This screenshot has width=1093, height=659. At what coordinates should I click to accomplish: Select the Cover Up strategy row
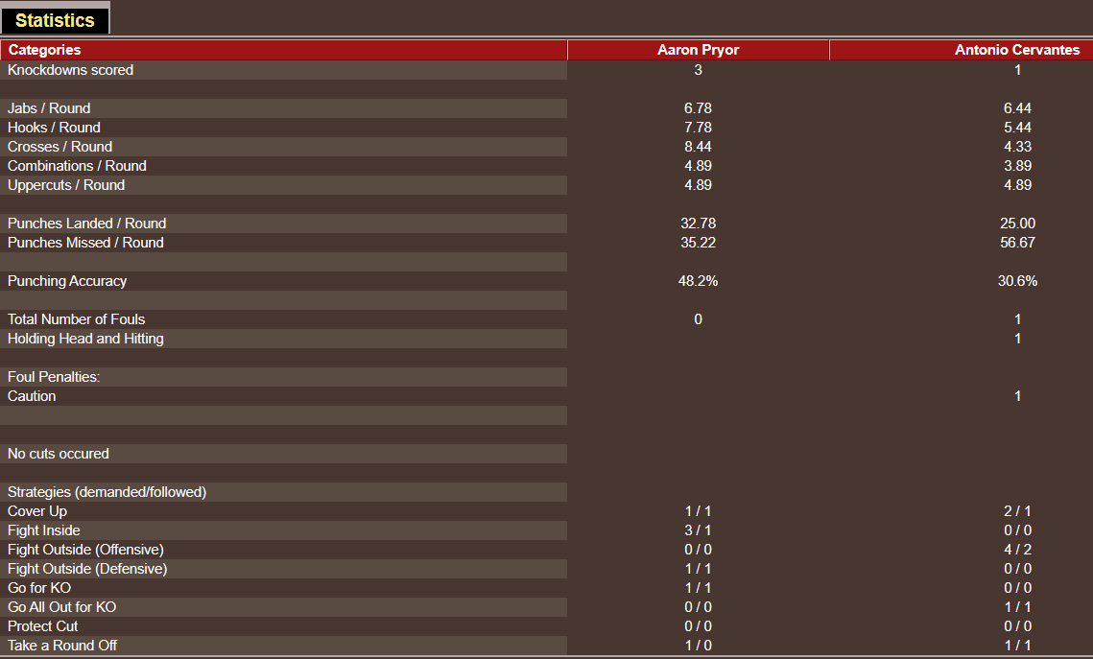36,510
